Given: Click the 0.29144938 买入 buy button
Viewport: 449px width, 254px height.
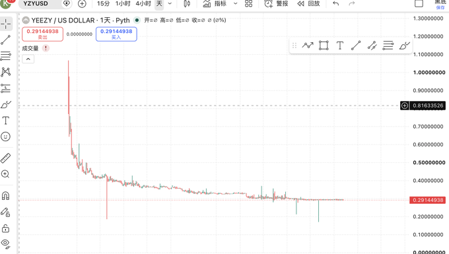Looking at the screenshot, I should pos(116,34).
